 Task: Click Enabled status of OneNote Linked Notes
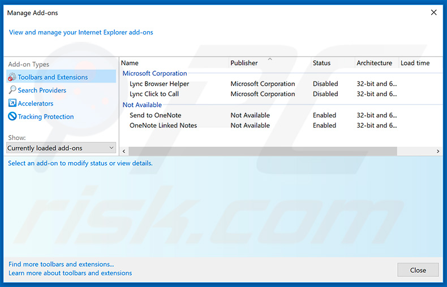pyautogui.click(x=324, y=125)
